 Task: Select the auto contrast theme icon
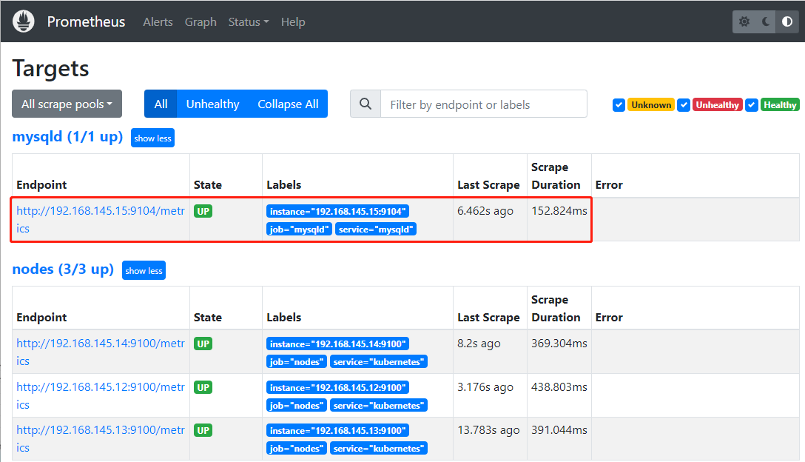point(787,21)
